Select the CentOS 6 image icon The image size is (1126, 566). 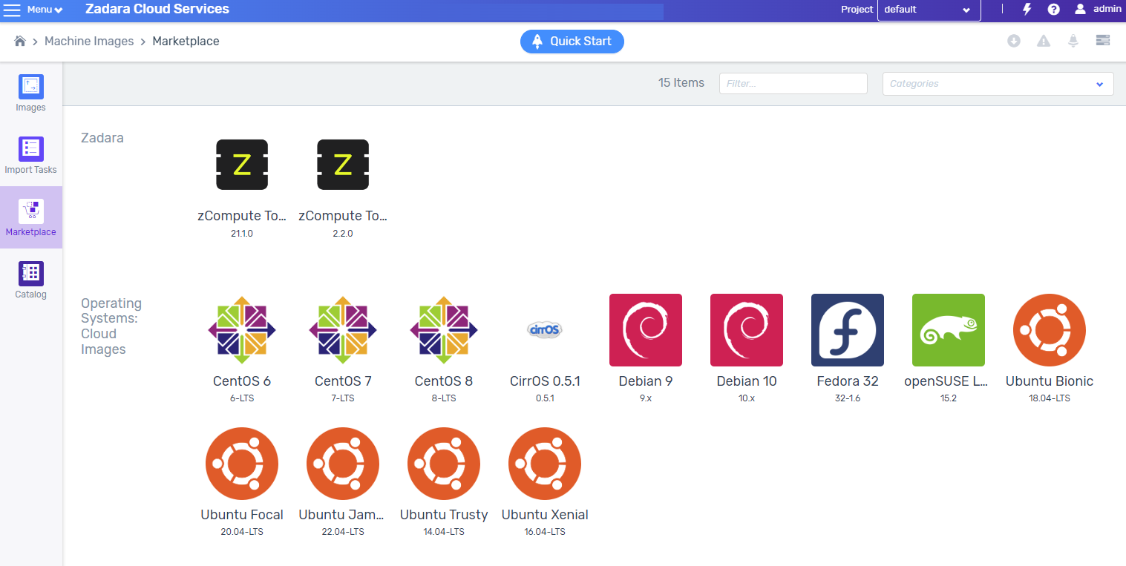click(242, 330)
